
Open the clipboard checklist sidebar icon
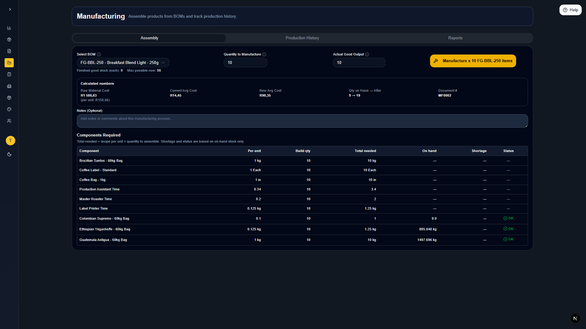(9, 74)
